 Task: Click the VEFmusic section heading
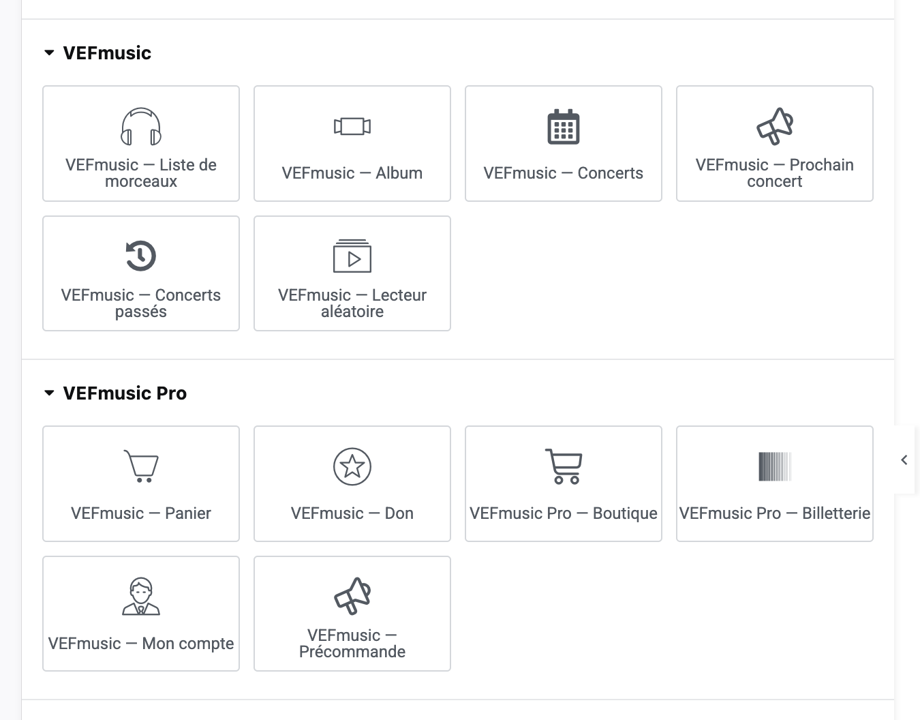click(x=107, y=52)
